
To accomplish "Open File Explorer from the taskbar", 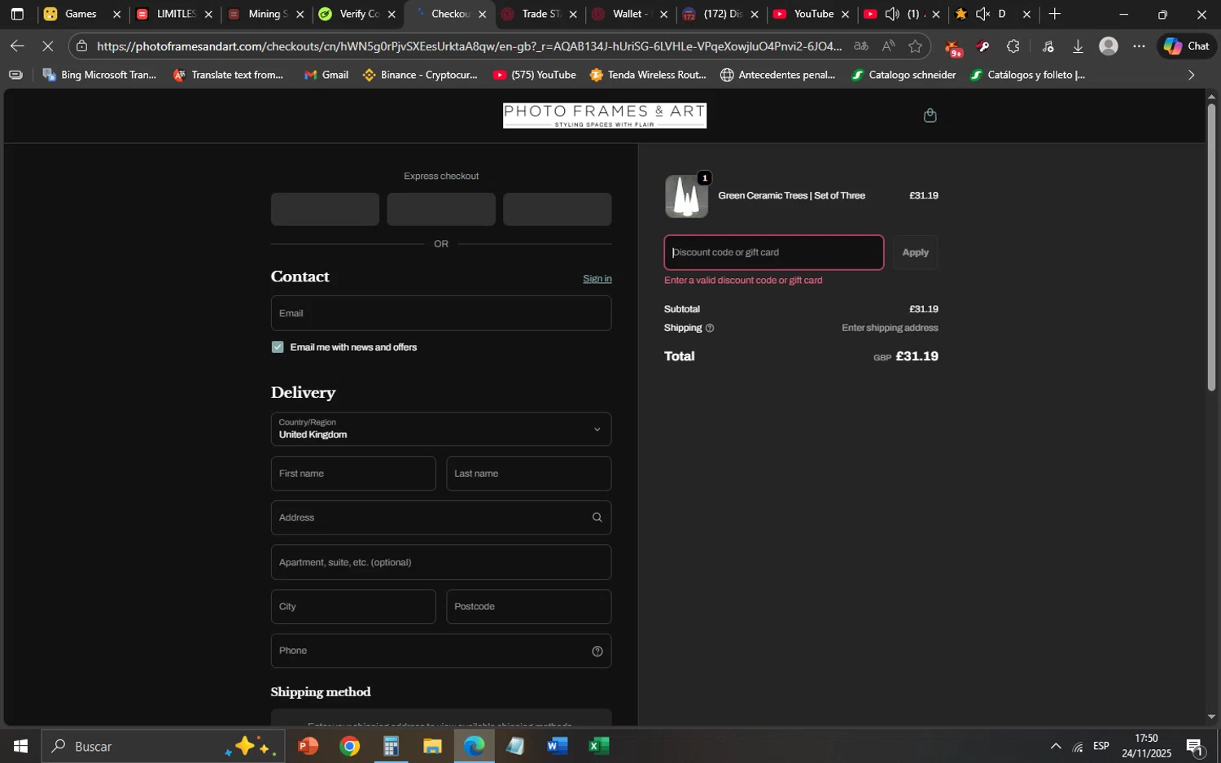I will pos(432,746).
